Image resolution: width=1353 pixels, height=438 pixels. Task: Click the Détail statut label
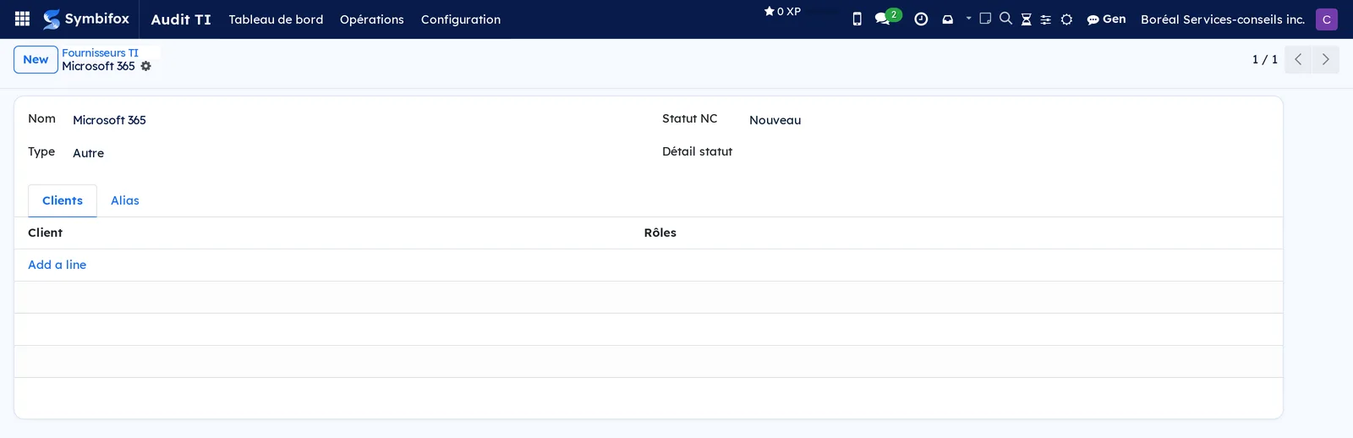click(698, 151)
